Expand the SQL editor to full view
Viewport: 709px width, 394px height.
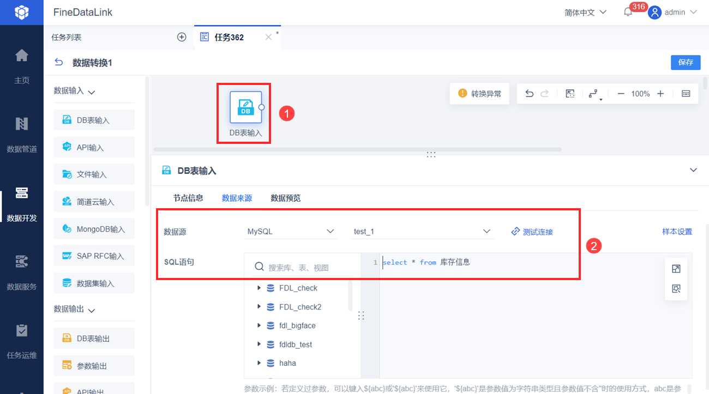tap(676, 269)
